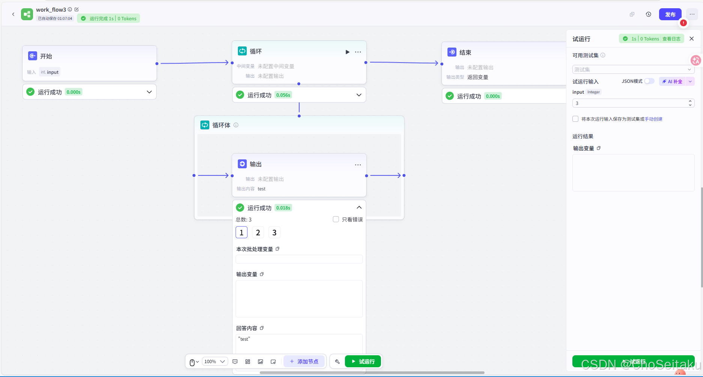
Task: Click the AI 补全 button
Action: point(672,81)
